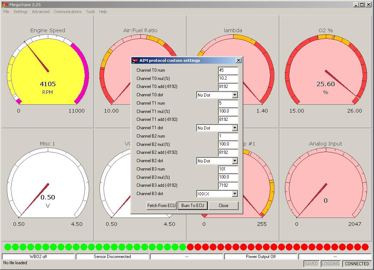Click the Channel T1 add field
The width and height of the screenshot is (374, 270).
coord(228,119)
